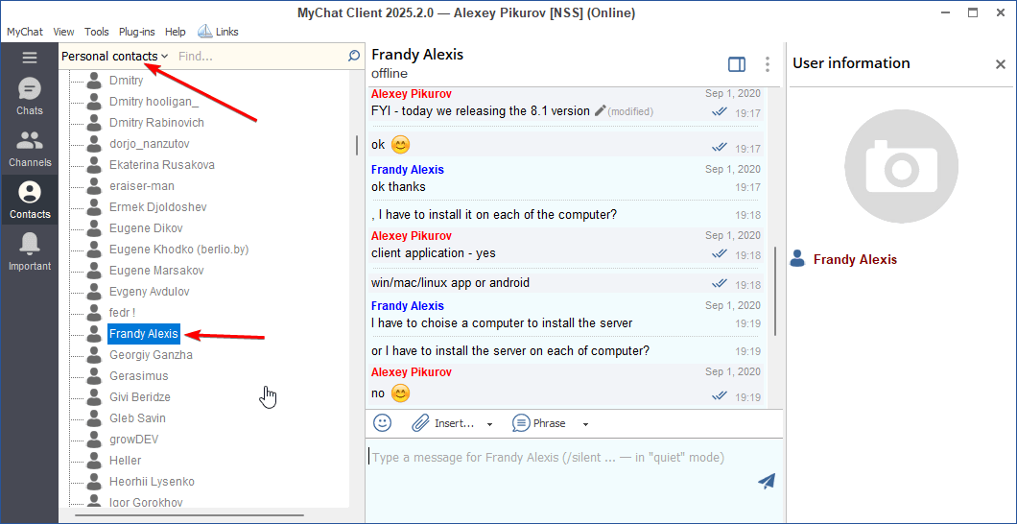The image size is (1017, 524).
Task: Select Georgiy Ganza in contact list
Action: (151, 355)
